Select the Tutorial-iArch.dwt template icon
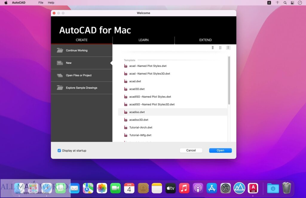The height and width of the screenshot is (198, 306). [126, 127]
